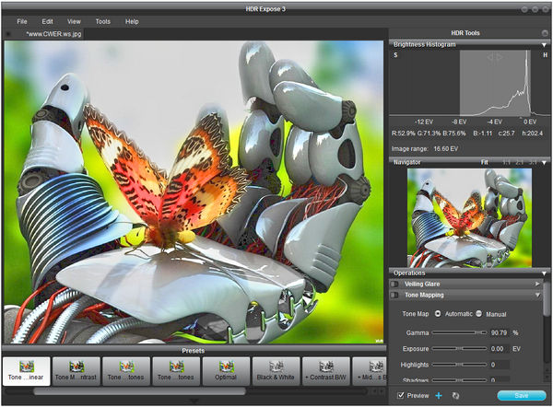Toggle the Preview checkbox
The width and height of the screenshot is (553, 407).
tap(399, 395)
